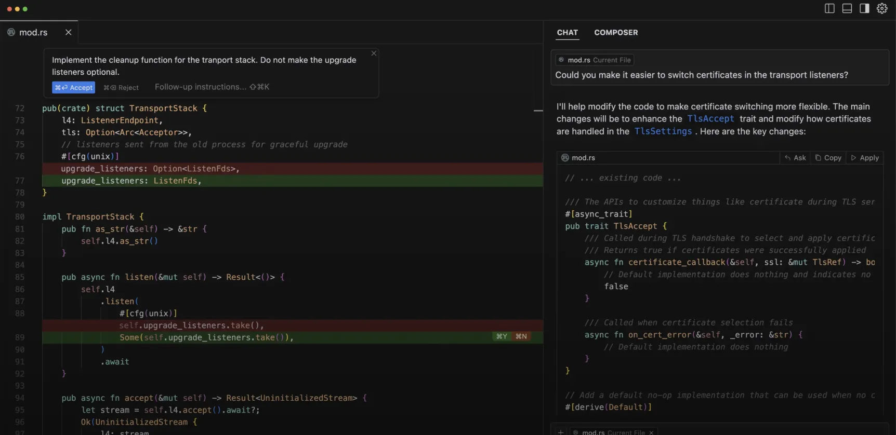Accept hunk with the ⌘Y button

click(502, 336)
